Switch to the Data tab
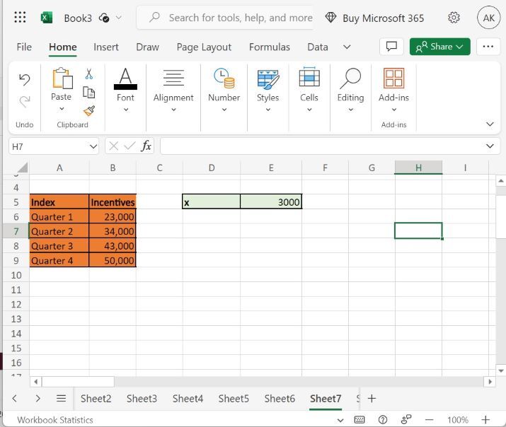 318,47
